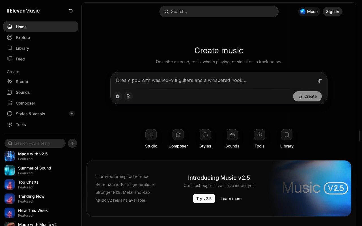Select Styles & Vocals in the sidebar
Image resolution: width=362 pixels, height=226 pixels.
(41, 114)
